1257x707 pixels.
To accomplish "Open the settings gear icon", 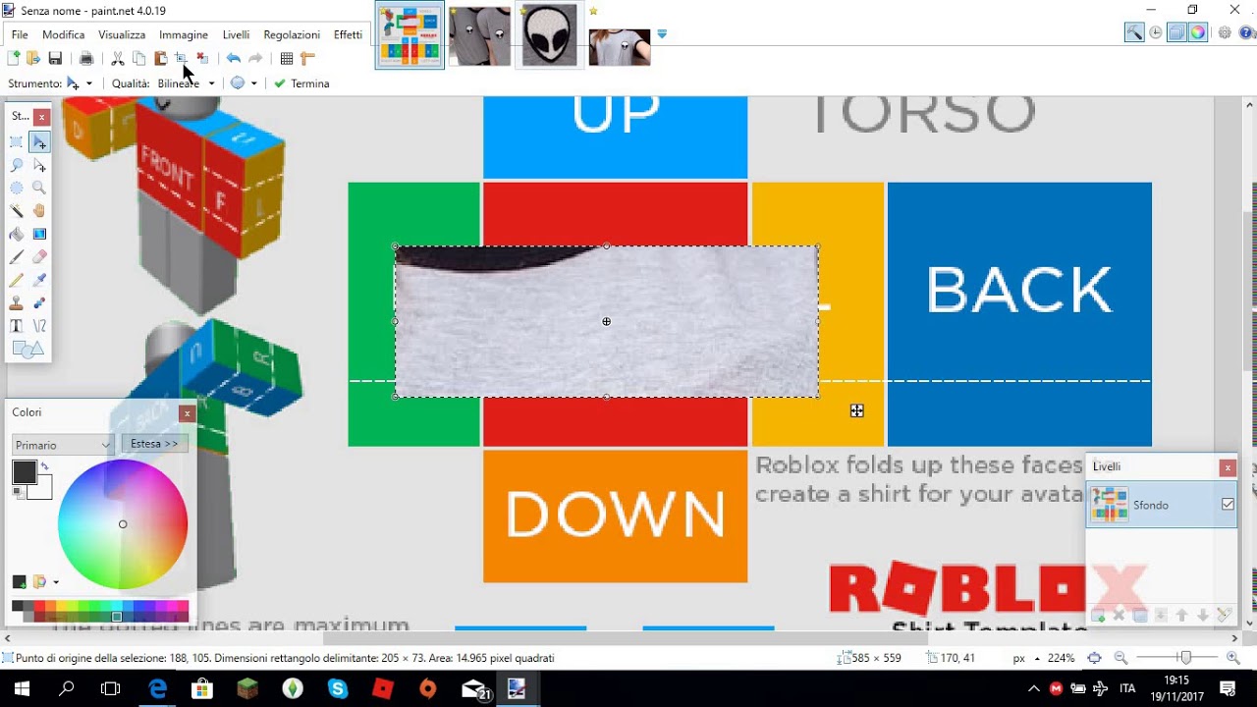I will tap(1225, 32).
